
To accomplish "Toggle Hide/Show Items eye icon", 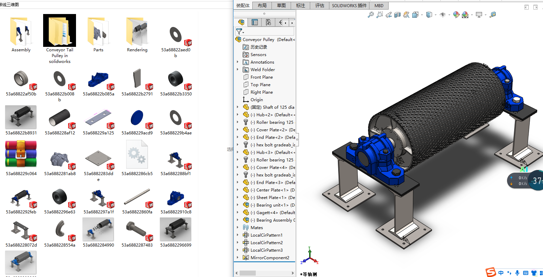I will pyautogui.click(x=443, y=15).
